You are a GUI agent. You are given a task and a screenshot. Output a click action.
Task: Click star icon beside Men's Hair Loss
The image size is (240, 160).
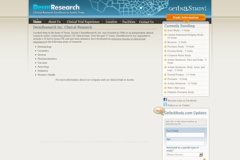click(x=165, y=88)
